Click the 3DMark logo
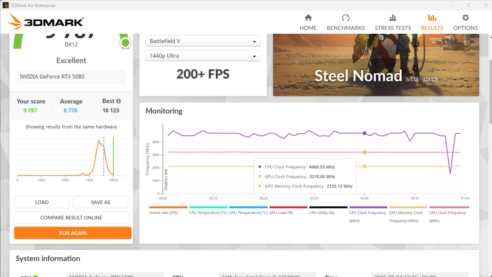The image size is (492, 277). (46, 21)
